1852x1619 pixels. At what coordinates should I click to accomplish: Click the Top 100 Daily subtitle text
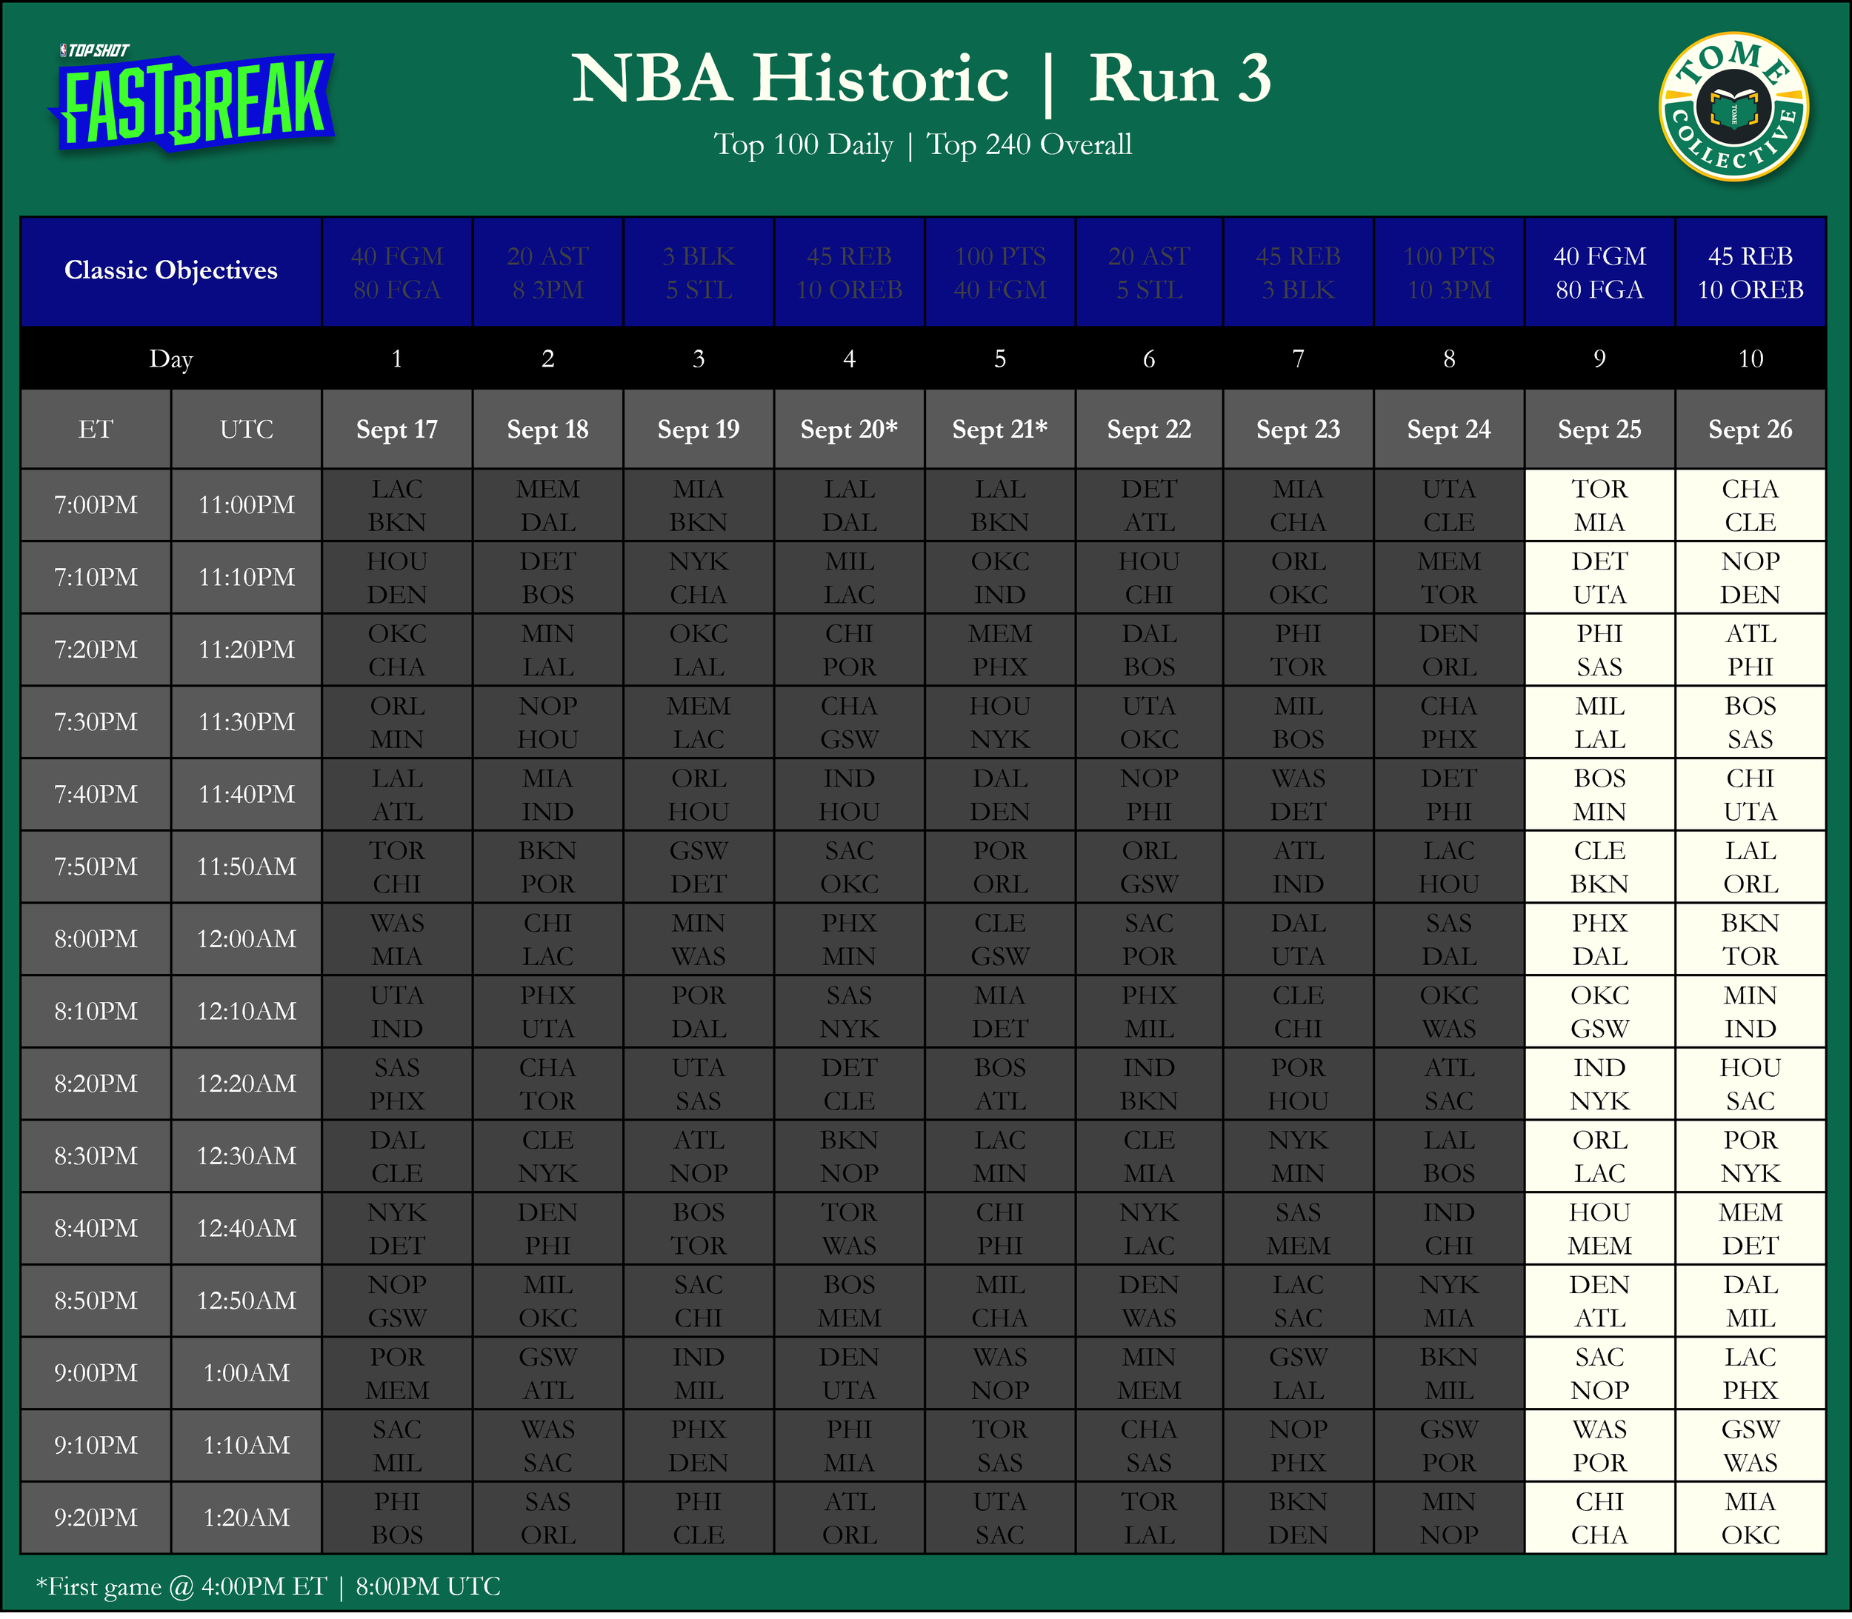tap(804, 144)
